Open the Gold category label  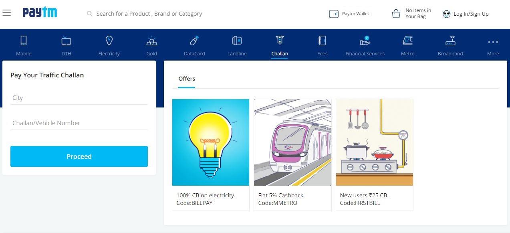[151, 53]
